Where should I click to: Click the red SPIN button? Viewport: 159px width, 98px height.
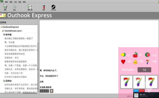pyautogui.click(x=142, y=91)
